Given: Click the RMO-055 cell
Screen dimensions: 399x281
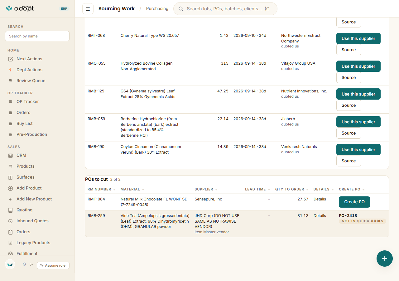Looking at the screenshot, I should (x=96, y=63).
